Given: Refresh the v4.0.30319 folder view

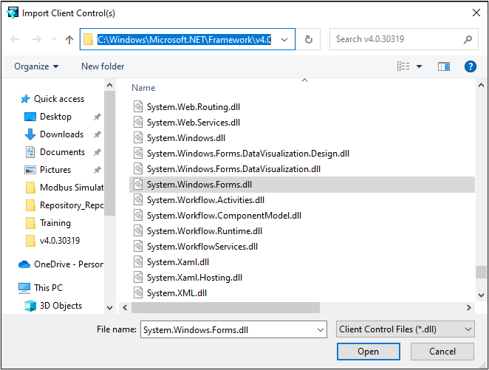Looking at the screenshot, I should click(x=309, y=39).
